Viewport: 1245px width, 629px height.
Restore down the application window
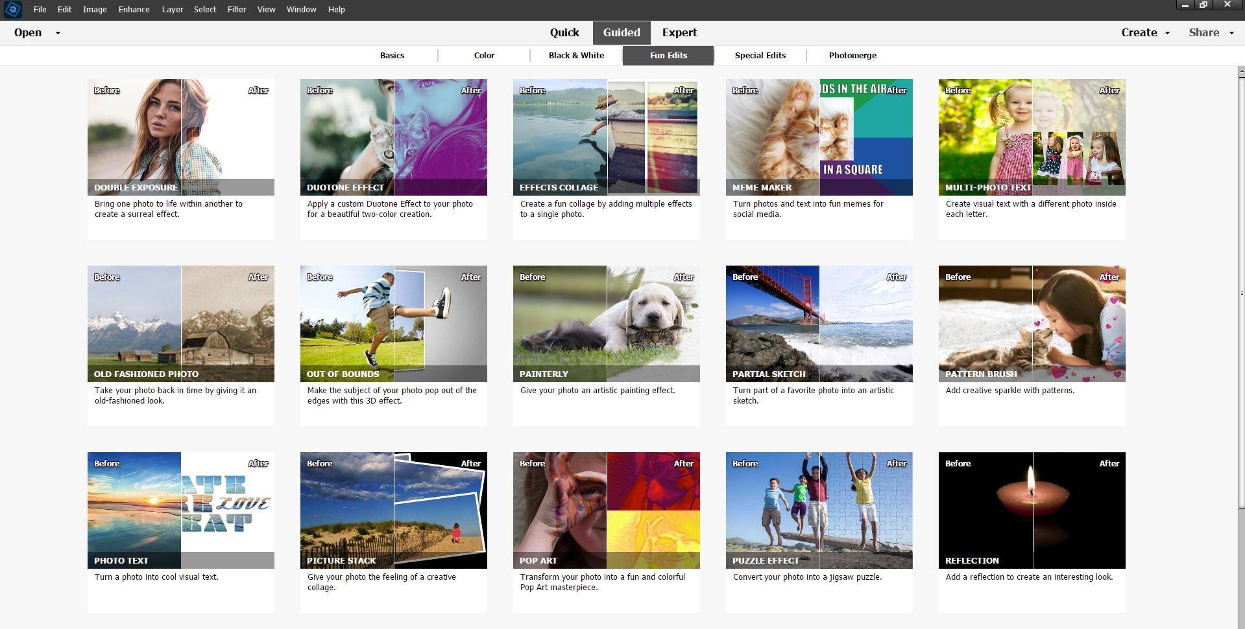[x=1203, y=5]
